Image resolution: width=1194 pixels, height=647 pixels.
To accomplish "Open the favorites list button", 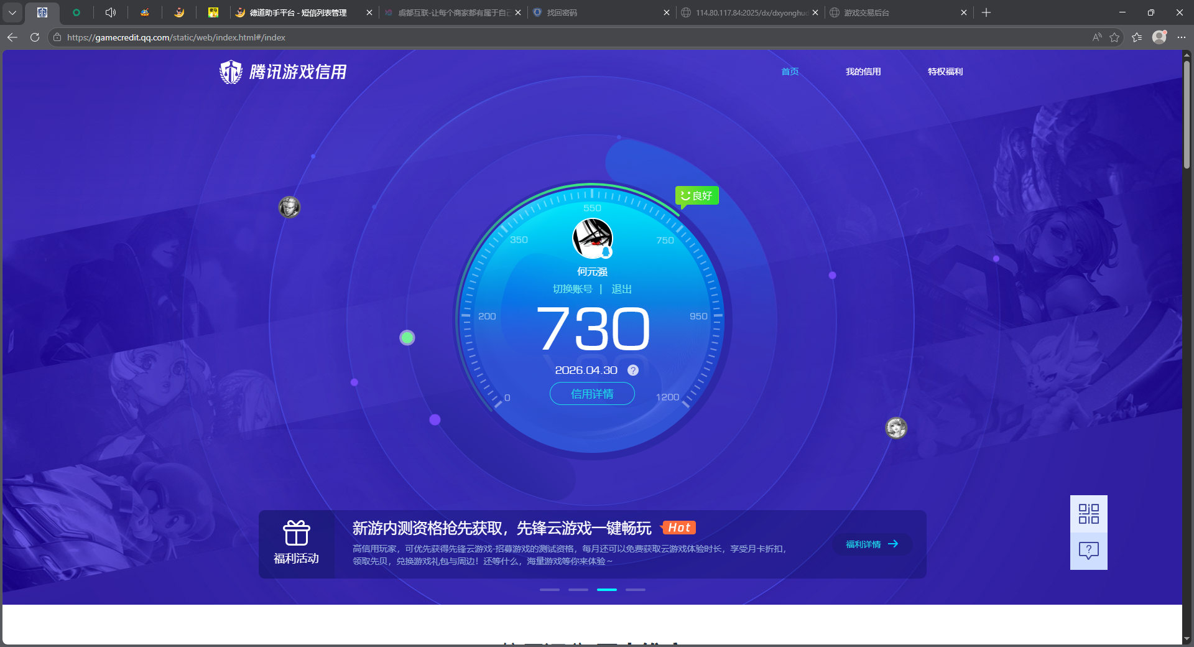I will click(x=1137, y=37).
